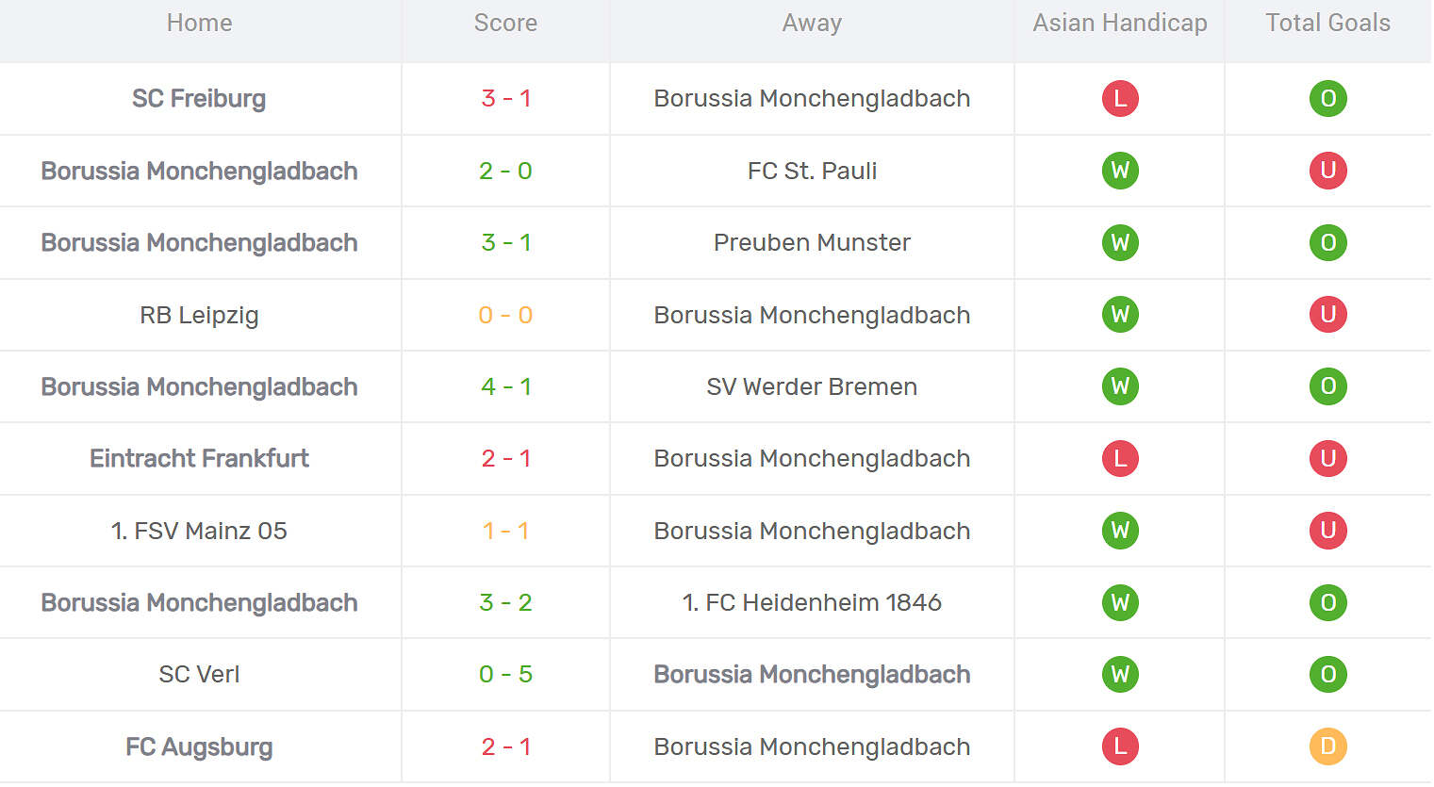Click the Total Goals column header
1434x787 pixels.
pyautogui.click(x=1327, y=24)
